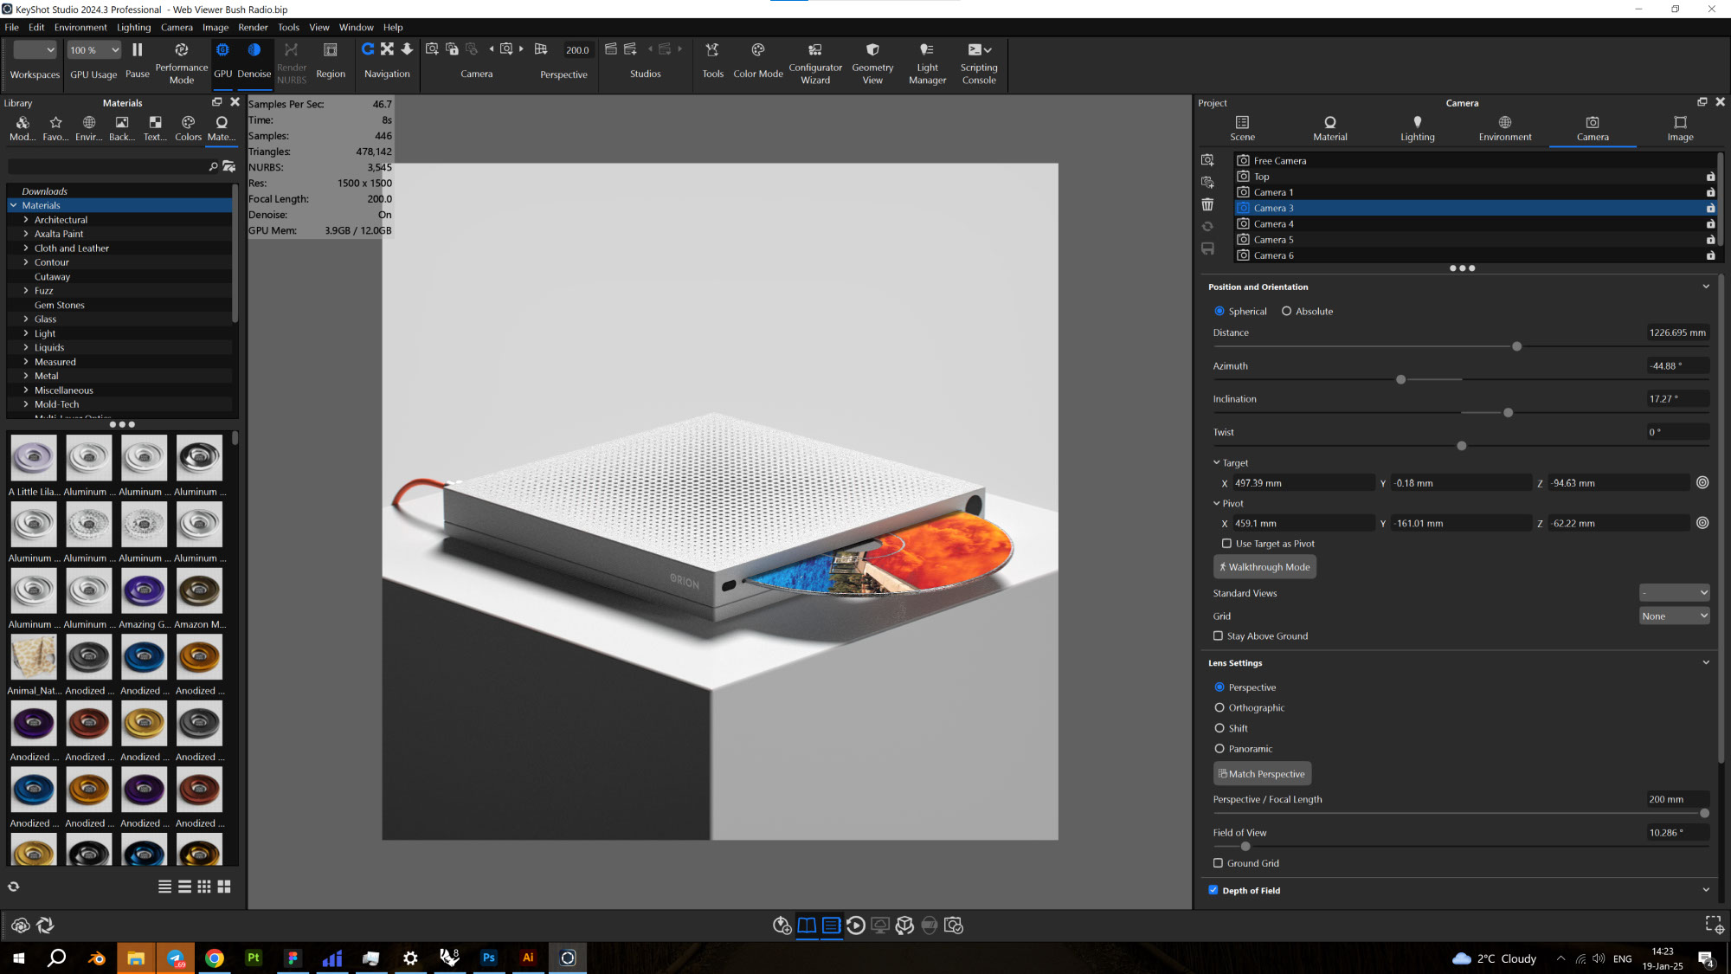Image resolution: width=1731 pixels, height=974 pixels.
Task: Toggle the Denoise icon
Action: point(254,51)
